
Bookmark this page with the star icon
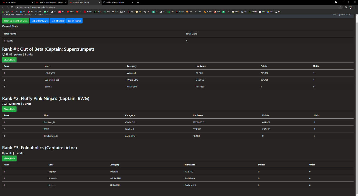pos(340,7)
